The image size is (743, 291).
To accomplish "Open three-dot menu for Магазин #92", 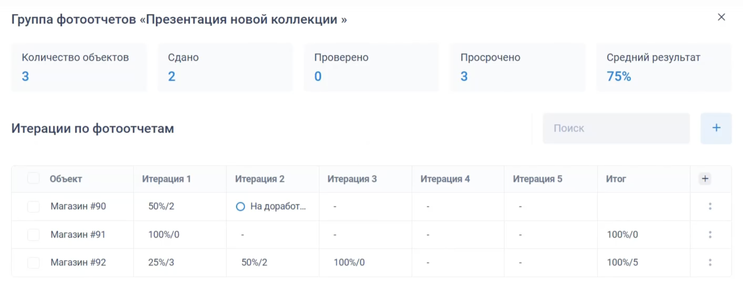I will 710,262.
